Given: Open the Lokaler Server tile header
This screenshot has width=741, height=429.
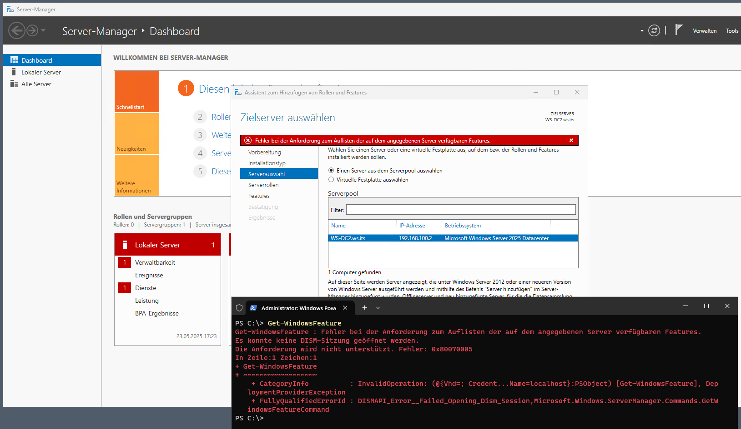Looking at the screenshot, I should click(167, 245).
